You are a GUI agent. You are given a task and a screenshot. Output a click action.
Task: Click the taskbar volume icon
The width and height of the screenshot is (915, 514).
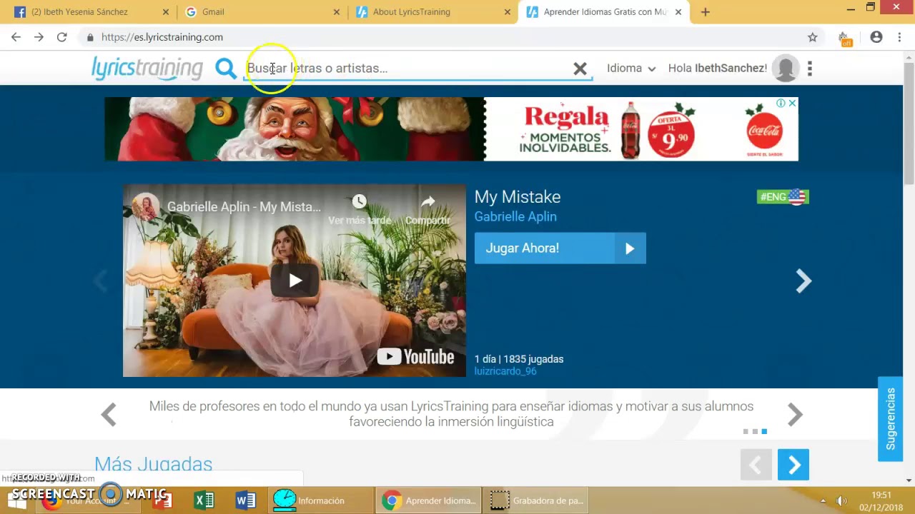(841, 501)
